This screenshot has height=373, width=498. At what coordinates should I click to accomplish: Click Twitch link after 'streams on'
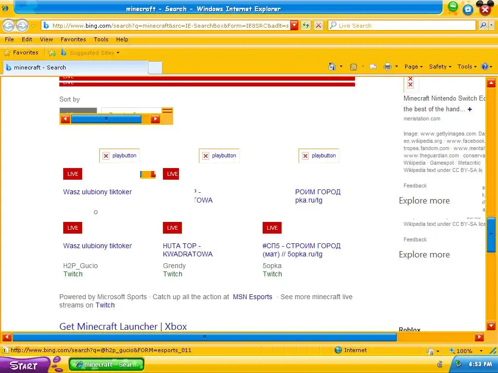coord(105,305)
